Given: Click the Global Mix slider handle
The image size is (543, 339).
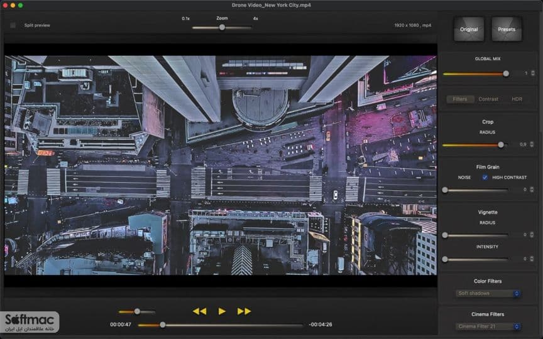Looking at the screenshot, I should [x=506, y=73].
